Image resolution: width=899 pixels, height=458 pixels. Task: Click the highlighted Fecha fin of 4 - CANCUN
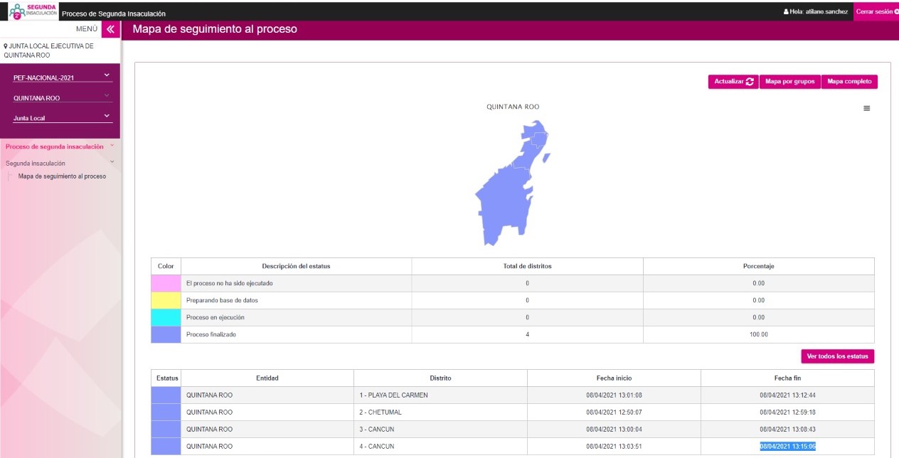tap(787, 447)
